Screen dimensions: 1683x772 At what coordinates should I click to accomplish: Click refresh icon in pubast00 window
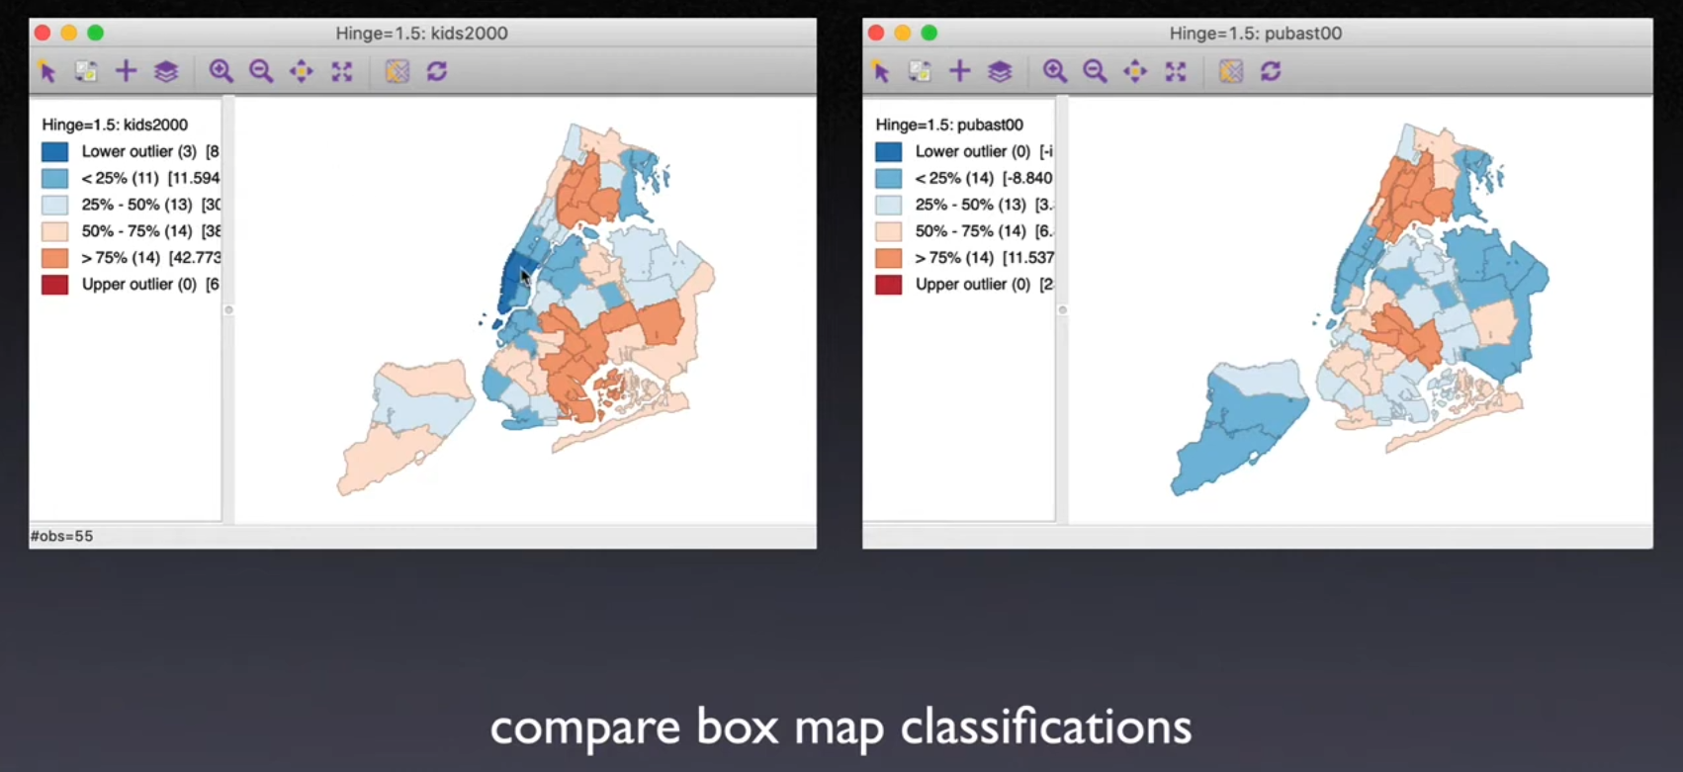coord(1271,71)
